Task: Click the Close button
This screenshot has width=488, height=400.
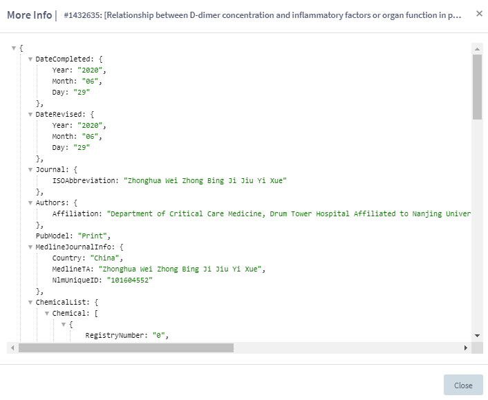Action: tap(463, 385)
